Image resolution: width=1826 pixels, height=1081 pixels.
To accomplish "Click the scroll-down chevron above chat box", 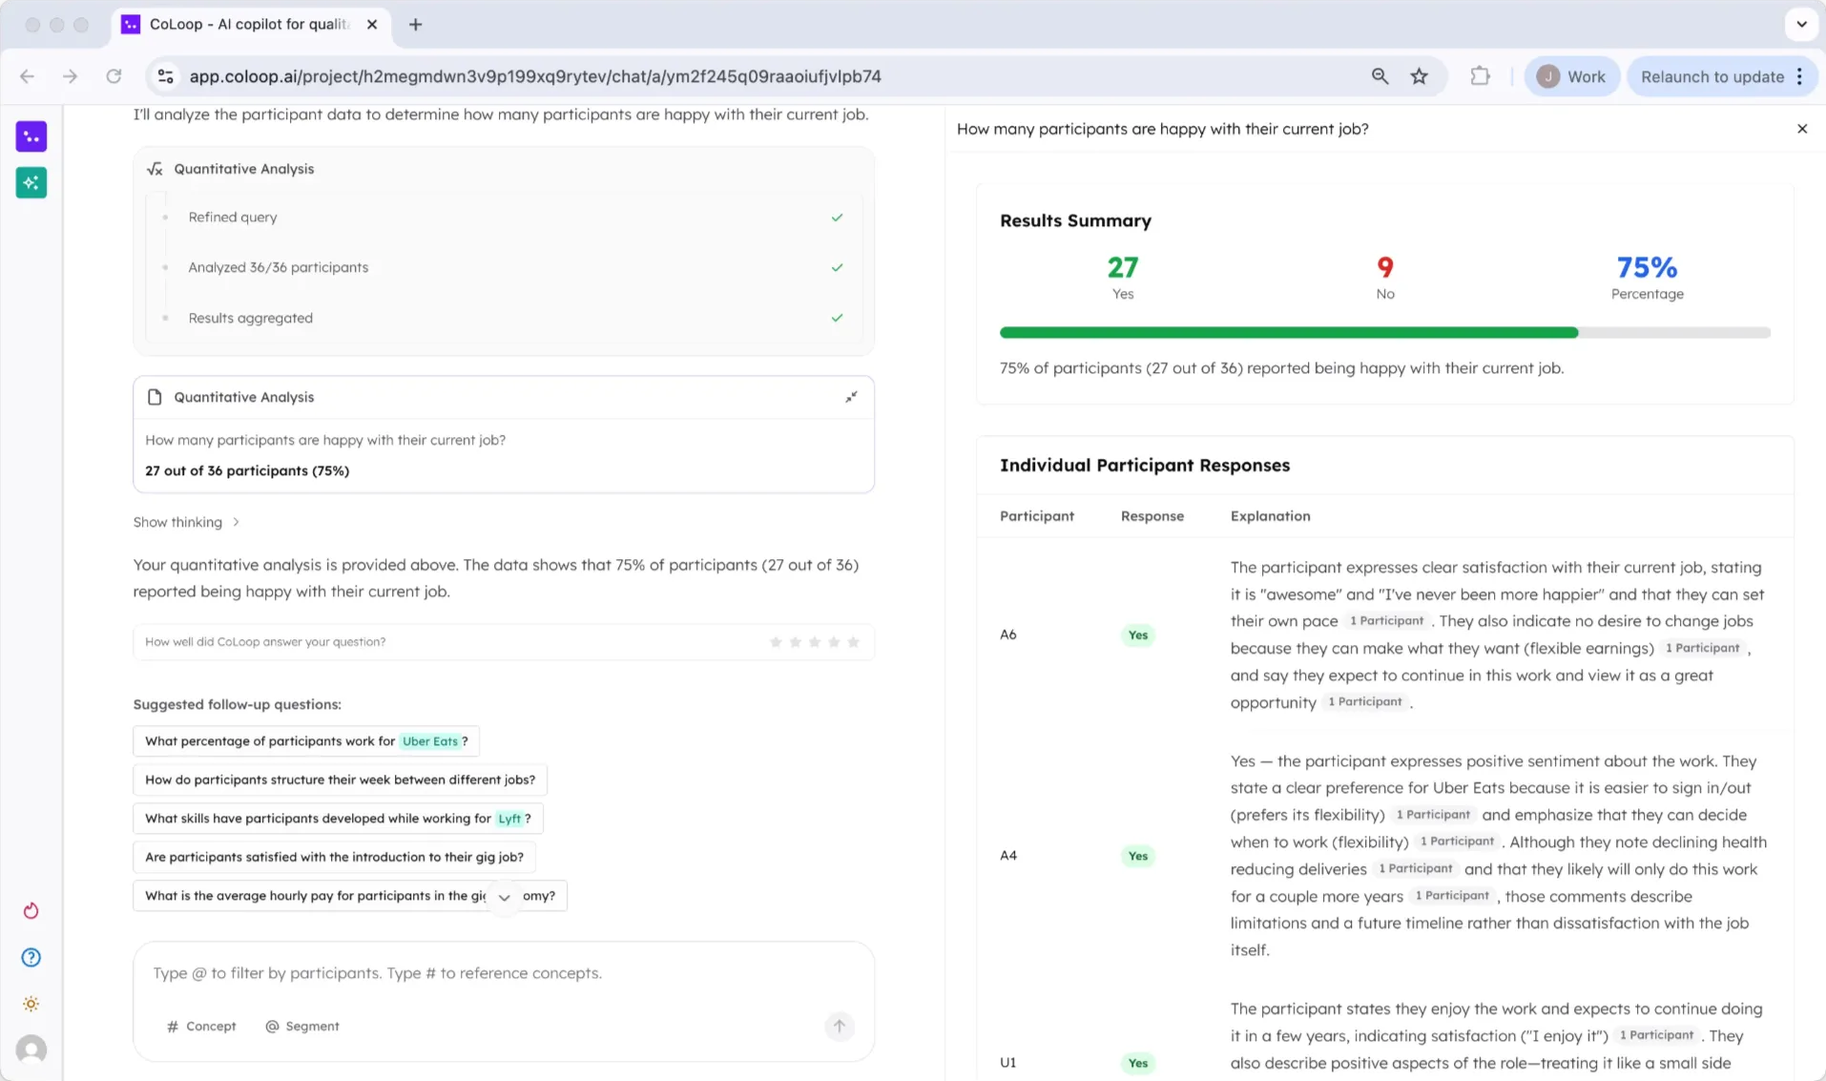I will pos(505,897).
